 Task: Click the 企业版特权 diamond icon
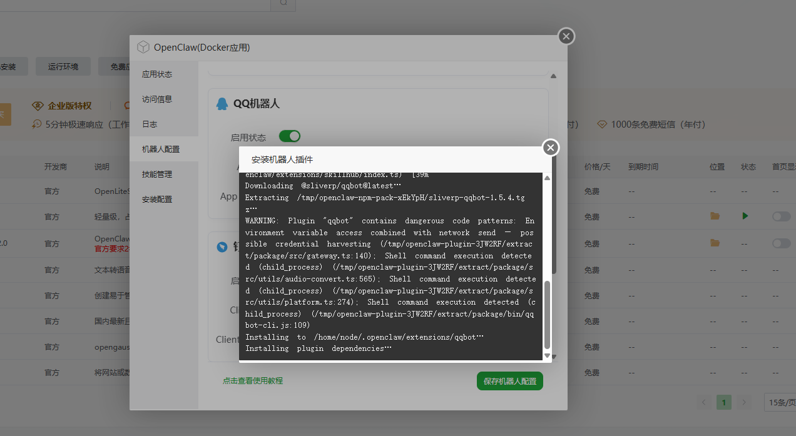point(38,106)
